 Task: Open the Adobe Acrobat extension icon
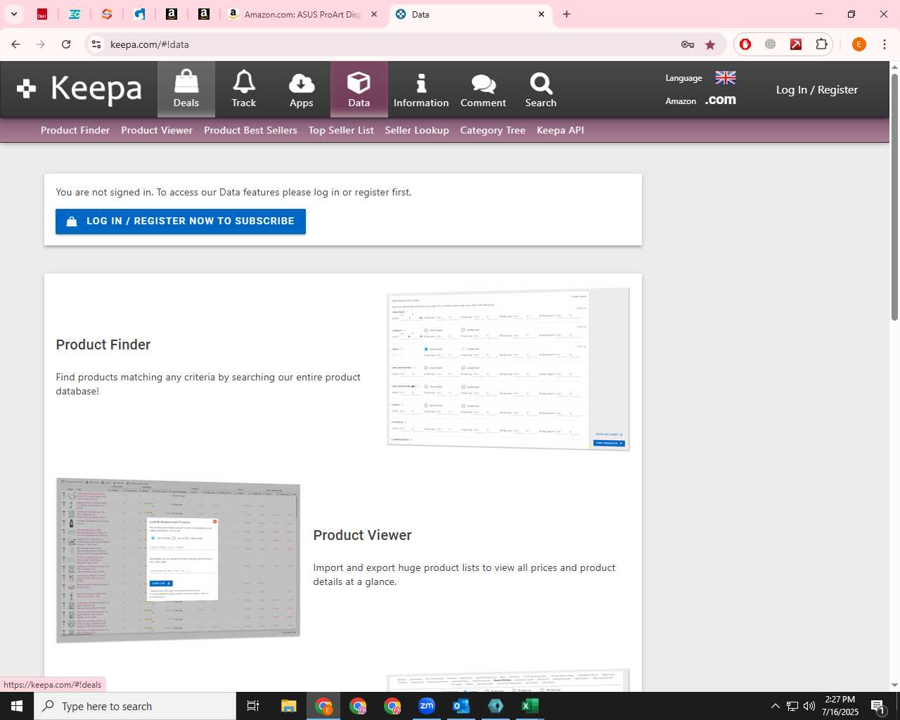tap(796, 44)
